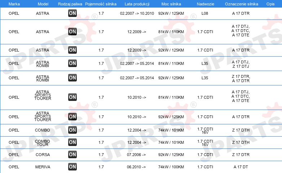Click the 92kW / 125KM power cell in the L08 row
This screenshot has height=173, width=282.
[171, 13]
